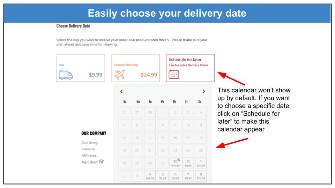The height and width of the screenshot is (188, 335).
Task: Click the Schedule for later calendar icon
Action: (174, 74)
